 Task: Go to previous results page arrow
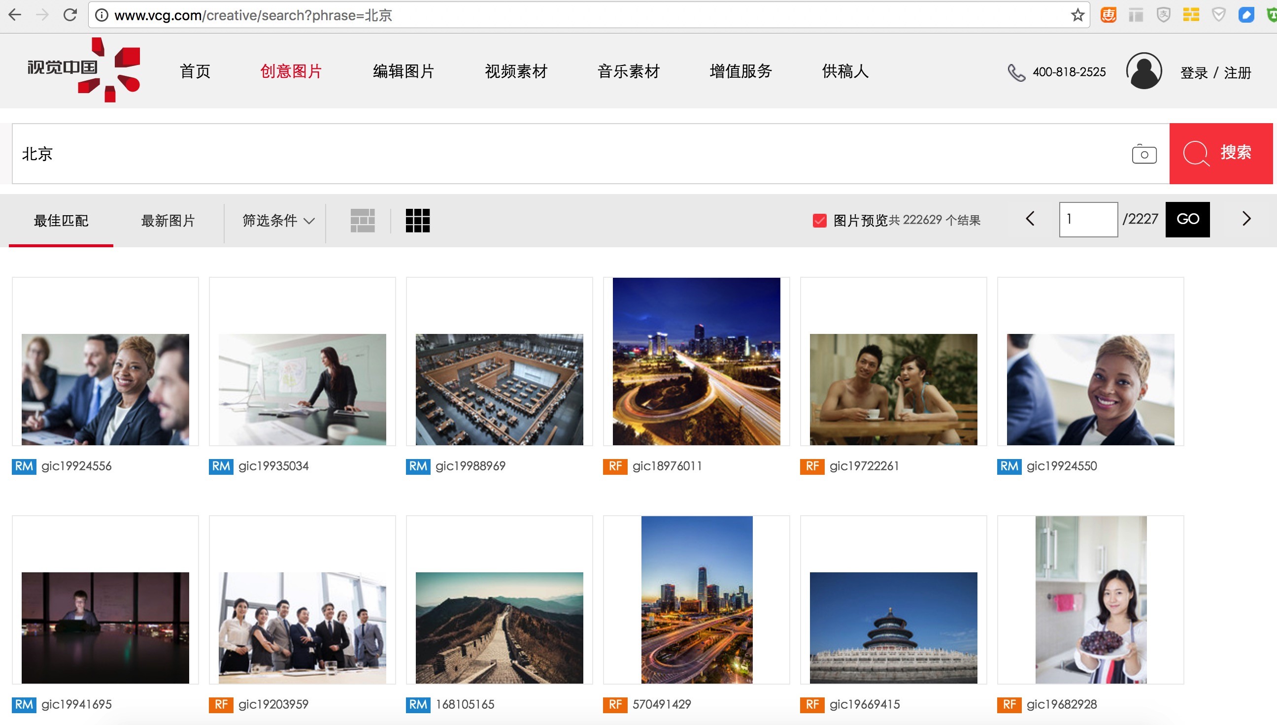coord(1030,219)
